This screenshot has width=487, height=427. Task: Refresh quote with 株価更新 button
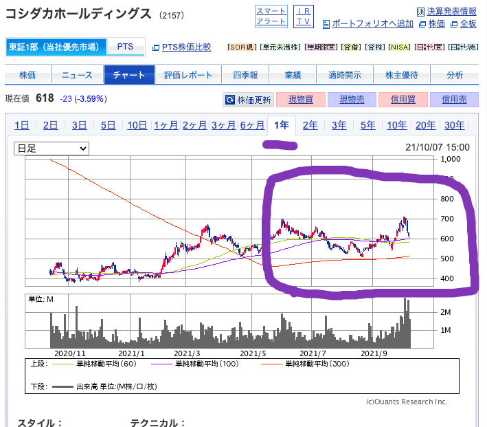point(248,100)
